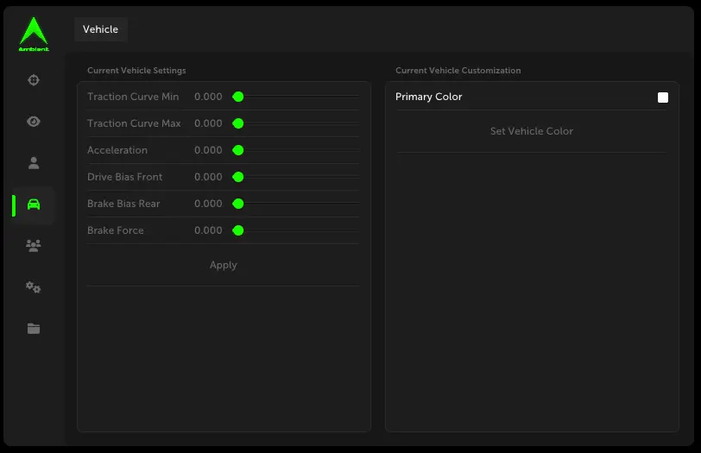Screen dimensions: 701x453
Task: Click the Ambient green logo
Action: (34, 35)
